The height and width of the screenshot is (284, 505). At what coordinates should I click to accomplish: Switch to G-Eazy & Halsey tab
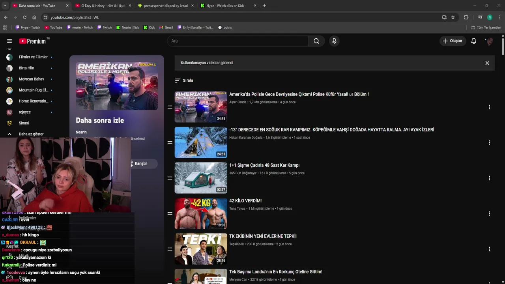click(x=103, y=6)
